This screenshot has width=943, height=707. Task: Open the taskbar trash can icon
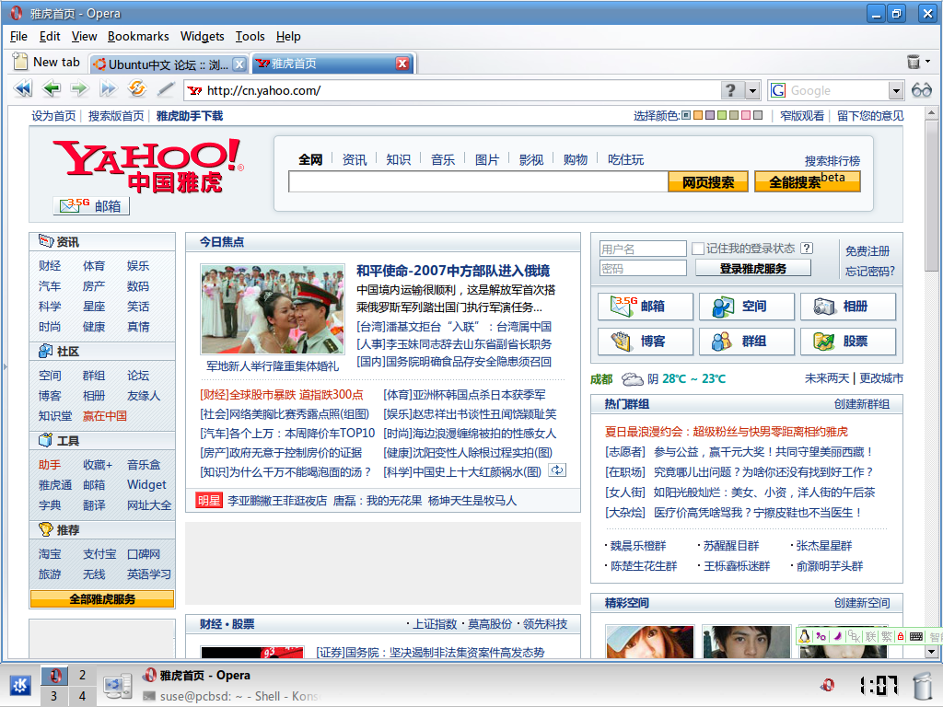click(922, 685)
